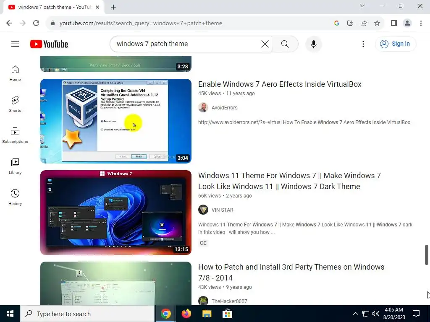The width and height of the screenshot is (430, 322).
Task: Click the avoiderrors.net description text
Action: point(305,122)
